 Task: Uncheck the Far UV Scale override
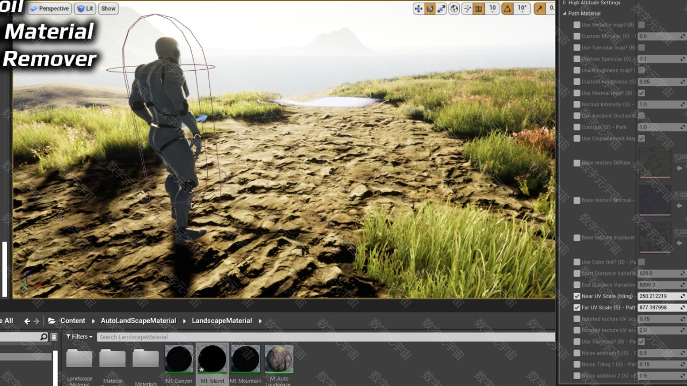(x=577, y=308)
